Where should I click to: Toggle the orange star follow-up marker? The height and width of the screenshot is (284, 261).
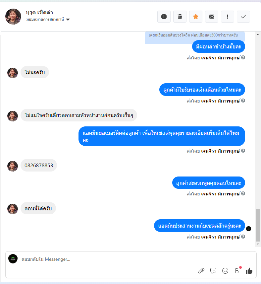coord(196,17)
